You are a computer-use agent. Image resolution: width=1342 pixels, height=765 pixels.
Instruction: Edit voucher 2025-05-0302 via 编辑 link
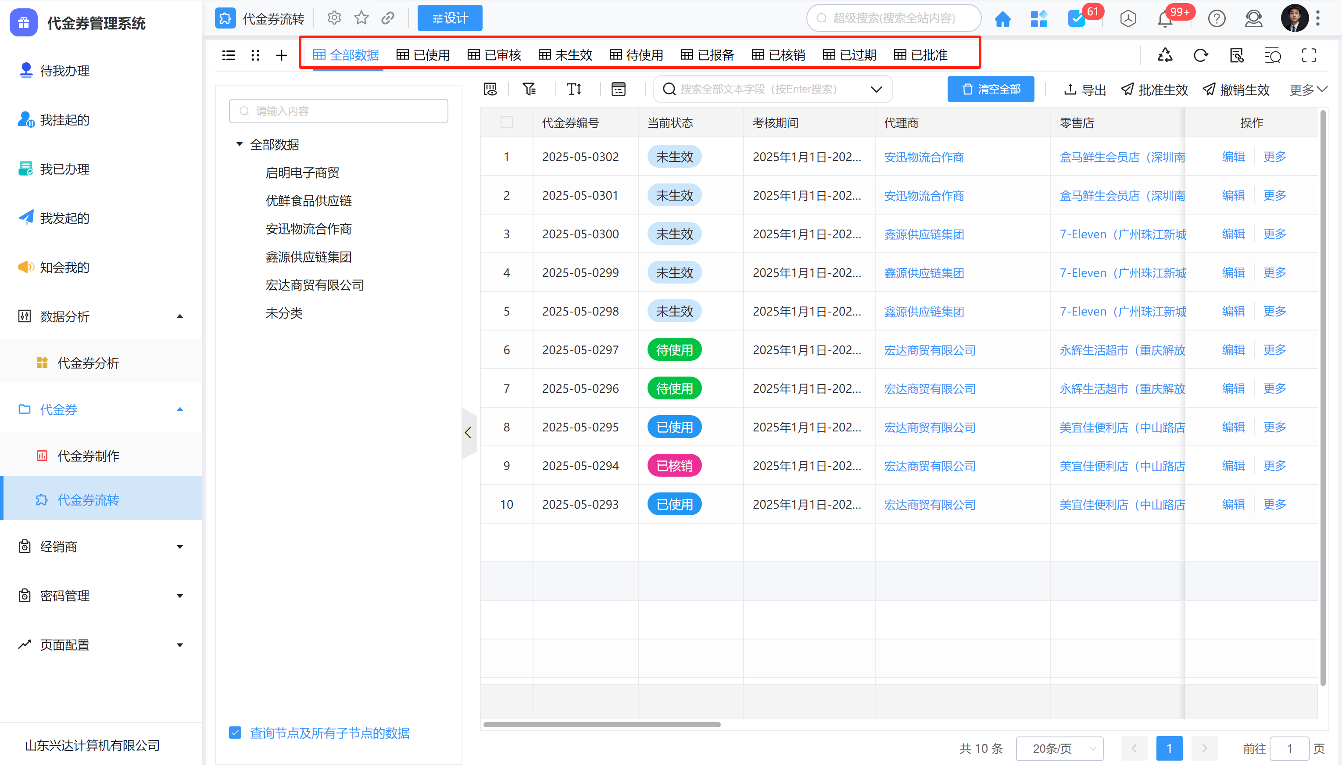pyautogui.click(x=1233, y=156)
